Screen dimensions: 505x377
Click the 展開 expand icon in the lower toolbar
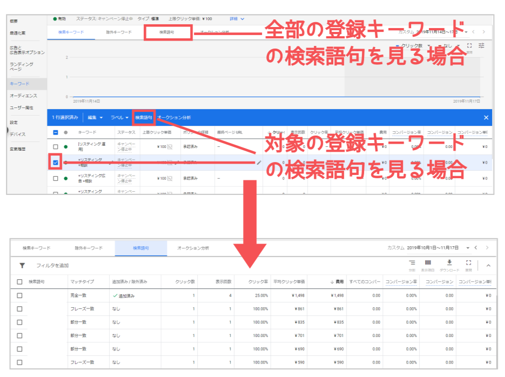(x=469, y=262)
